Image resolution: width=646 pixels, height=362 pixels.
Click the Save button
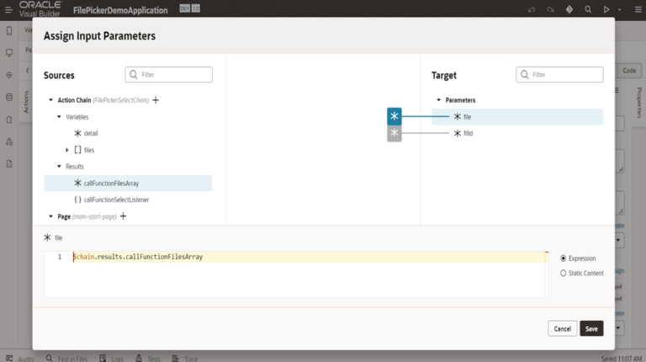(591, 328)
